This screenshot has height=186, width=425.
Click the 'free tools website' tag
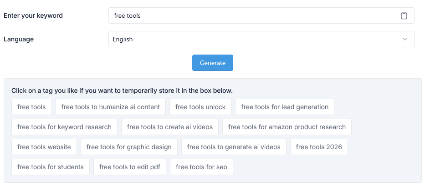tap(44, 147)
